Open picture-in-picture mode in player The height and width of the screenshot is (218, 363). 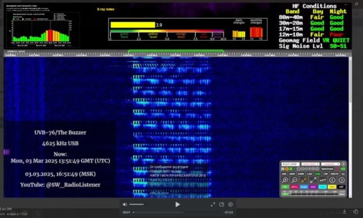pyautogui.click(x=222, y=205)
